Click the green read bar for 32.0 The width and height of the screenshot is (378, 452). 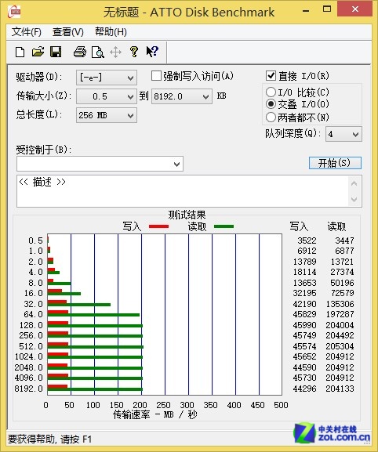pyautogui.click(x=78, y=305)
